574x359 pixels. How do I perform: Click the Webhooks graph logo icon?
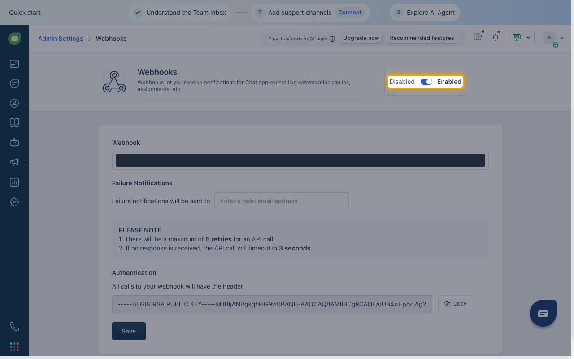114,82
